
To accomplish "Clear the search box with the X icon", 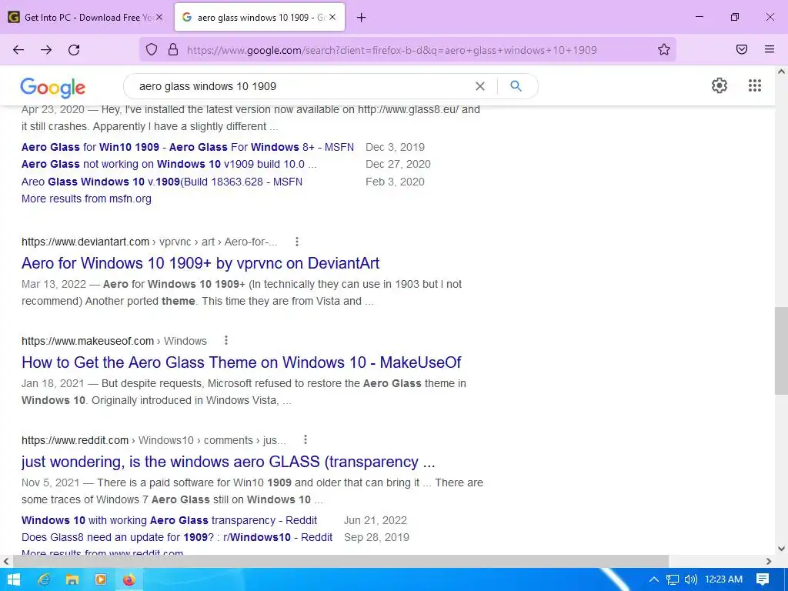I will (x=480, y=86).
